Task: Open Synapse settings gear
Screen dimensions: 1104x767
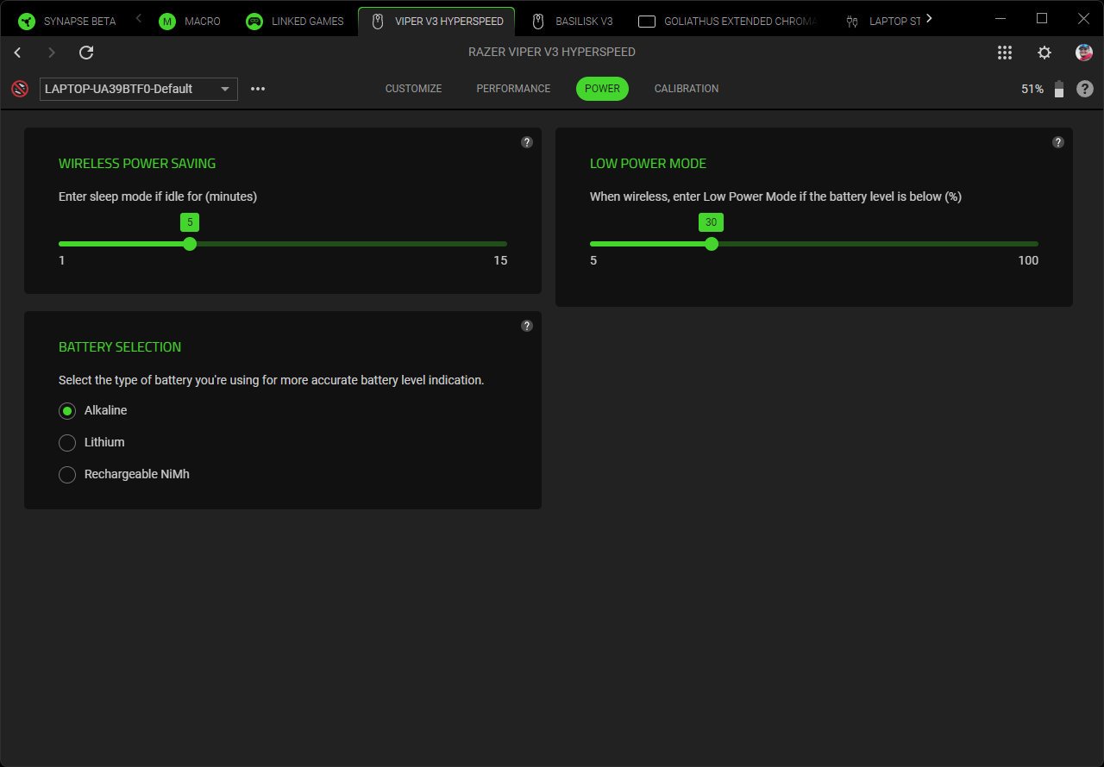Action: coord(1044,53)
